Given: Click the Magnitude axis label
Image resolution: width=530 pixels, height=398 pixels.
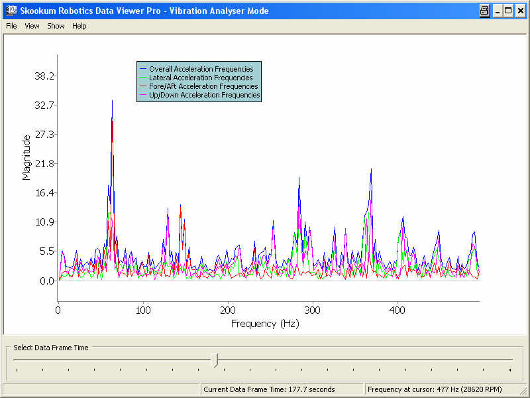Looking at the screenshot, I should (26, 157).
